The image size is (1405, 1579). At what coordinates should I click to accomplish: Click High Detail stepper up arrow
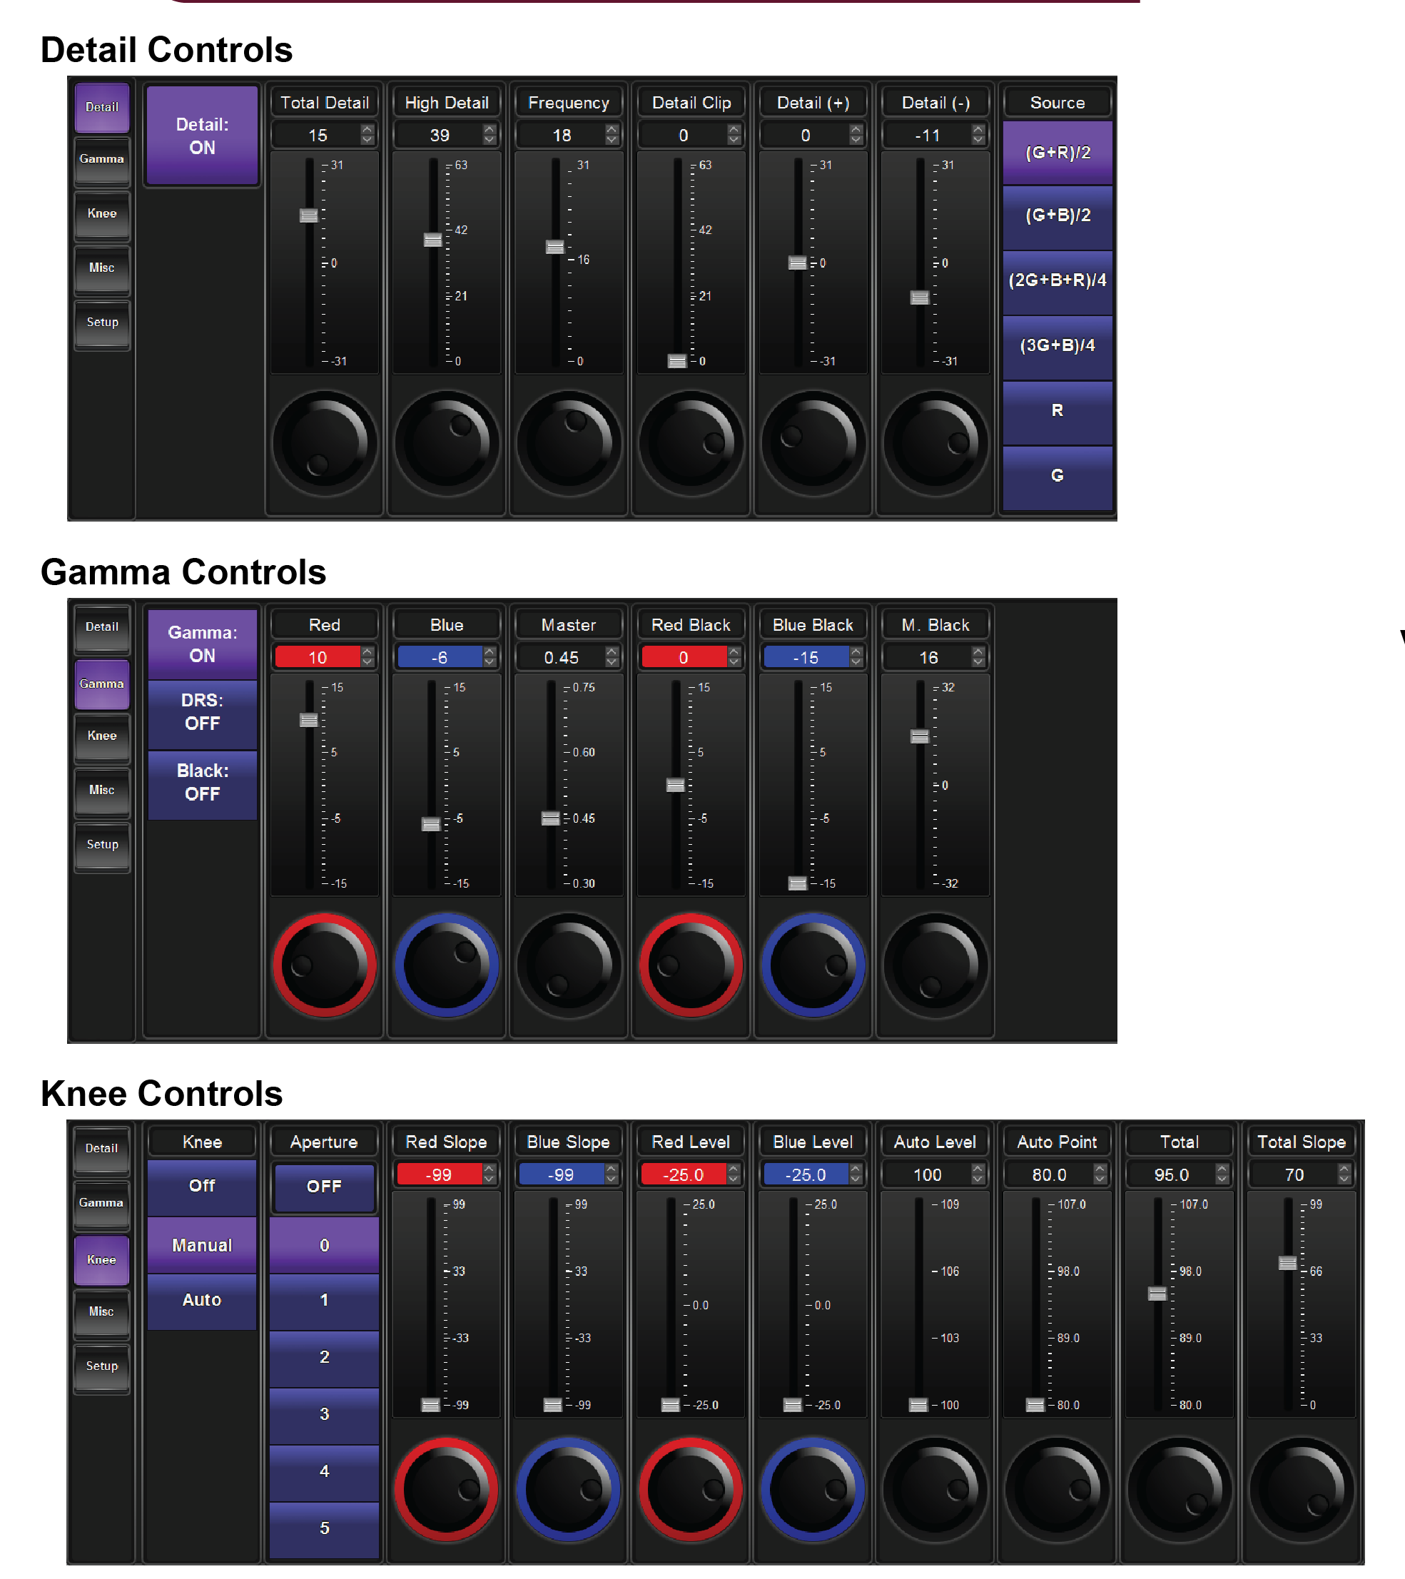pos(490,130)
